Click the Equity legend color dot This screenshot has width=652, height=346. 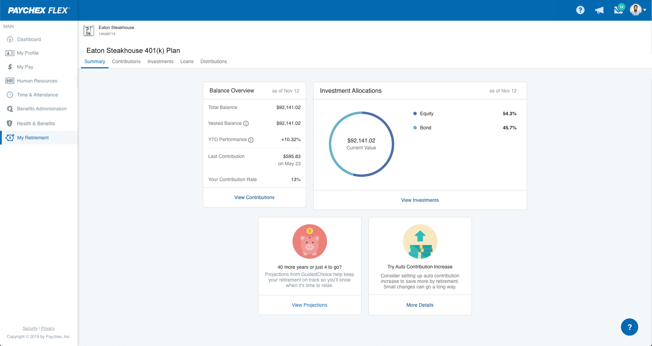click(x=414, y=113)
